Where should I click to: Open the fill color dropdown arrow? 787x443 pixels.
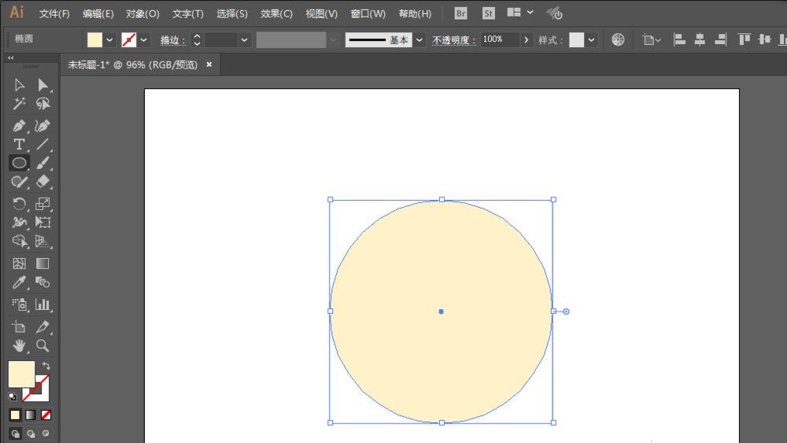pos(109,40)
